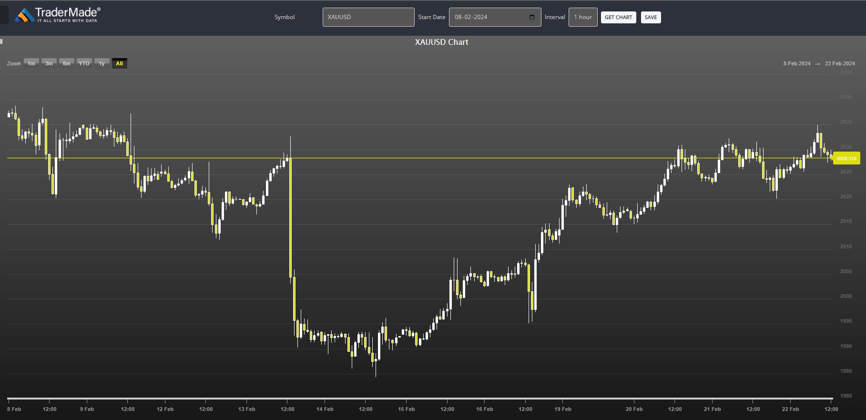866x420 pixels.
Task: Click the TraderMade logo
Action: click(58, 15)
